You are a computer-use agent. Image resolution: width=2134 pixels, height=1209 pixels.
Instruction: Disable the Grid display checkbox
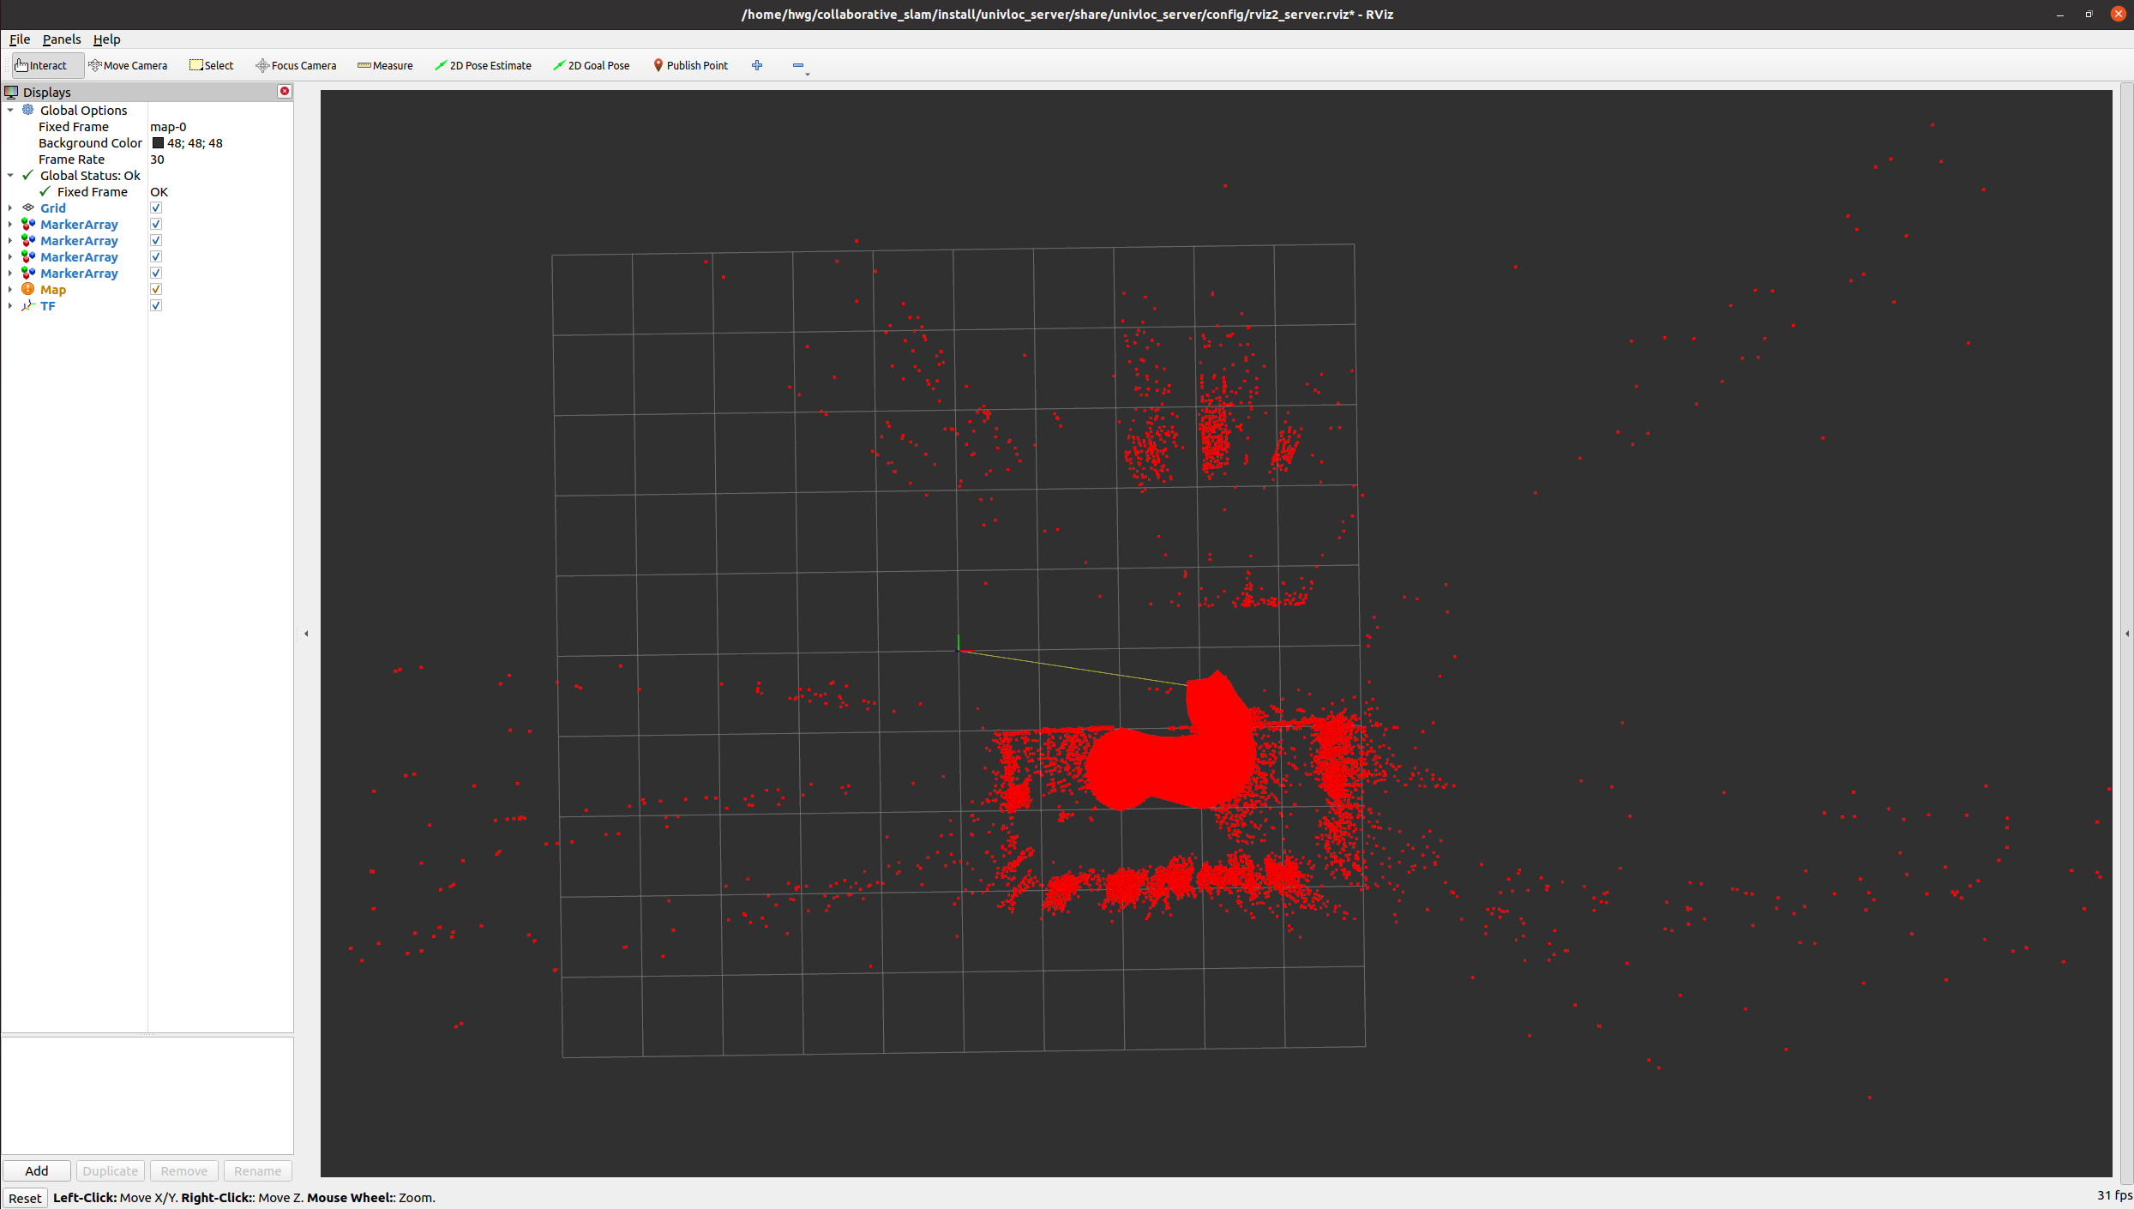click(x=155, y=208)
